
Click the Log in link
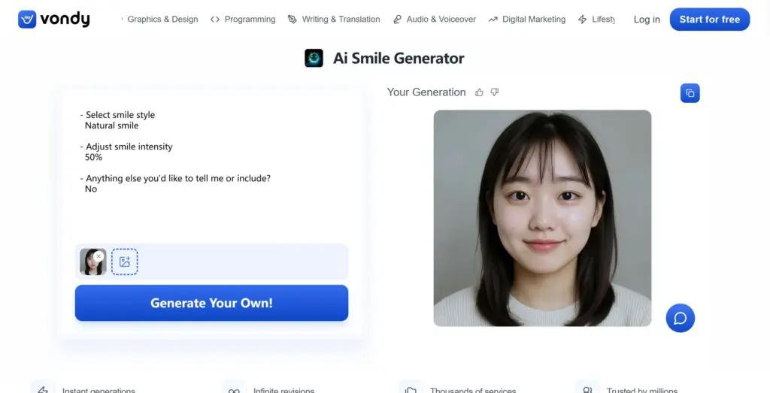[647, 19]
